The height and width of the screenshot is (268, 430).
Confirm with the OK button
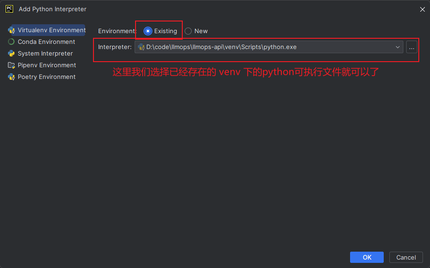[367, 257]
